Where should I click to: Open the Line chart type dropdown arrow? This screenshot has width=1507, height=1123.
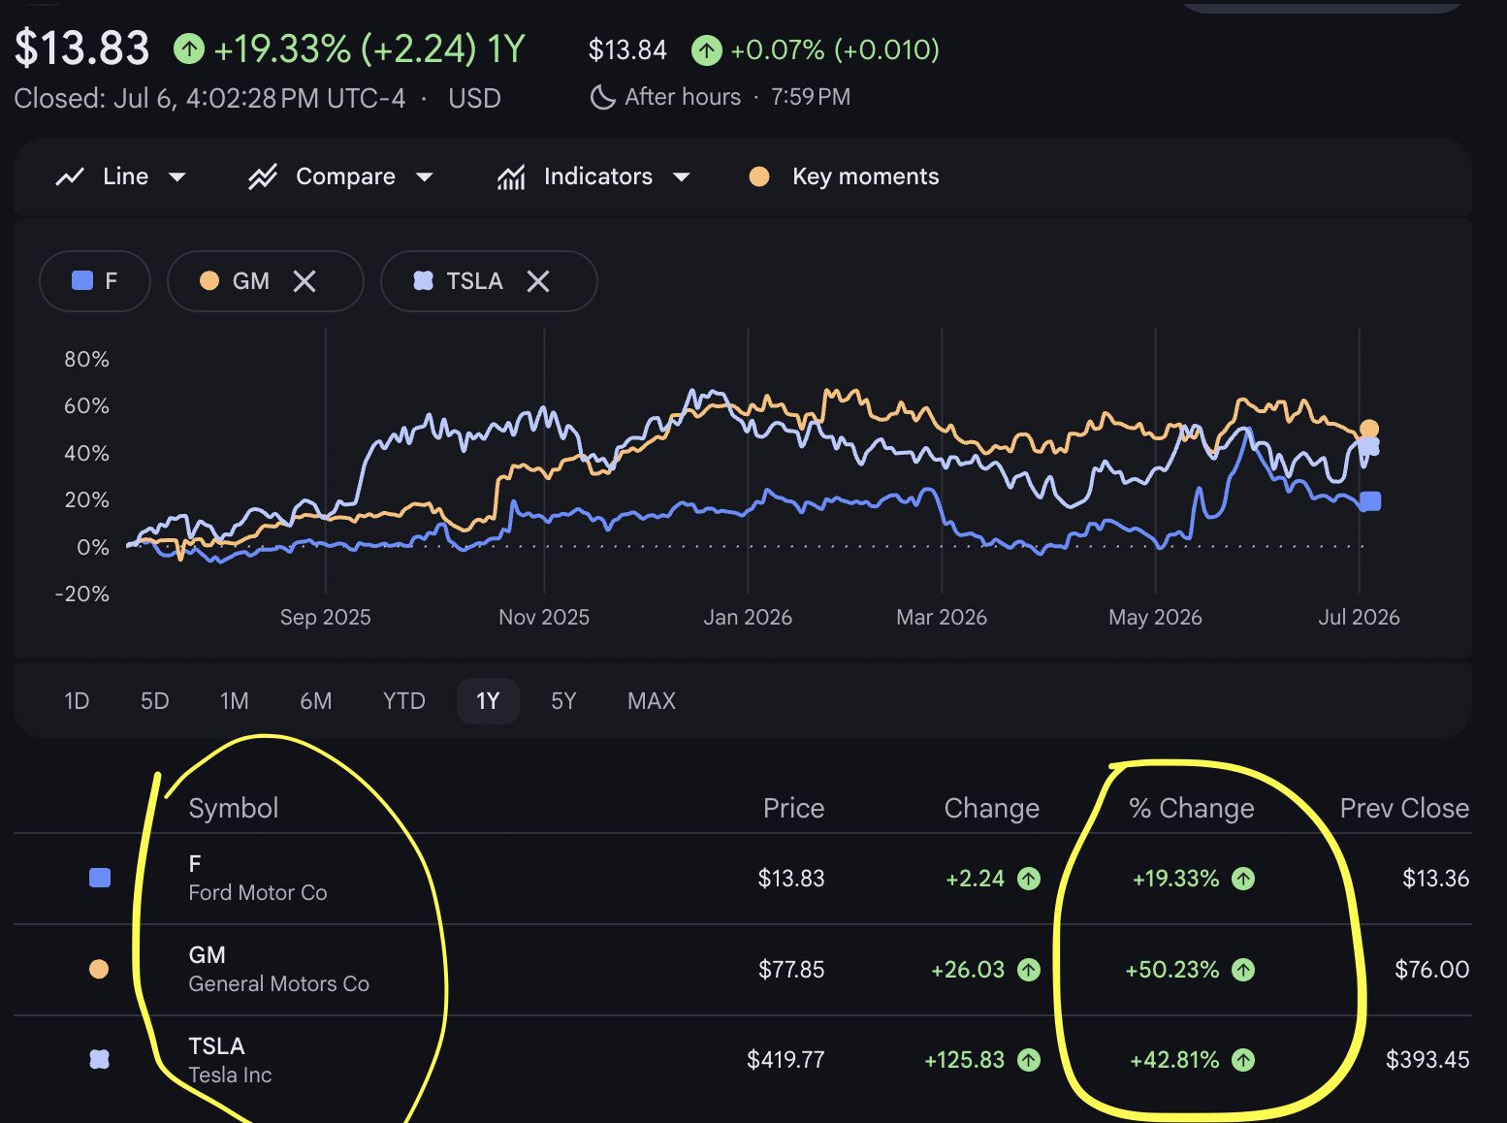[176, 177]
